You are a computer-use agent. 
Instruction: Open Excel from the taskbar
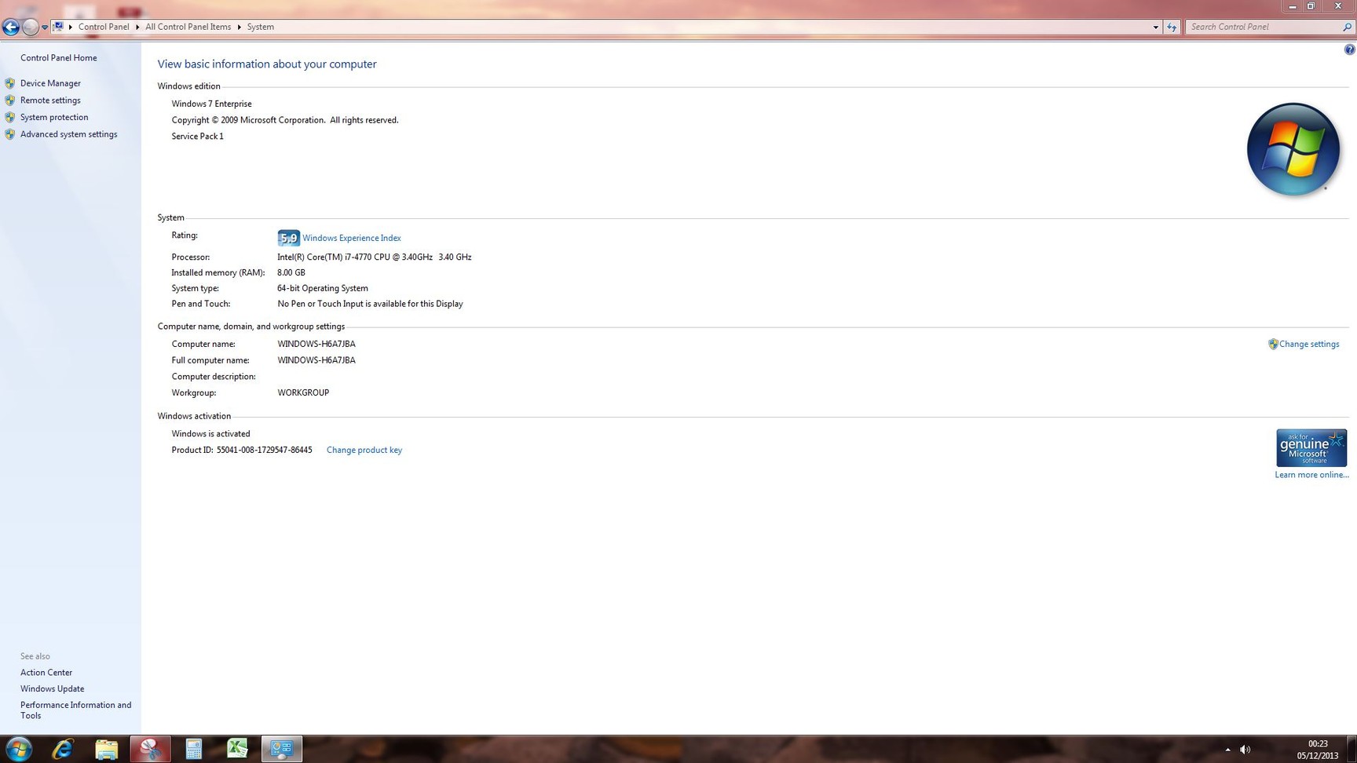[x=237, y=749]
